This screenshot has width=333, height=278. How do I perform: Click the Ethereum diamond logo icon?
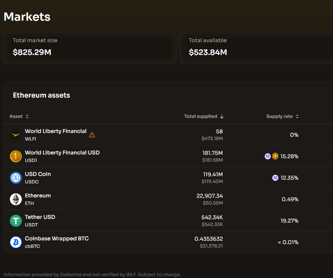(16, 199)
